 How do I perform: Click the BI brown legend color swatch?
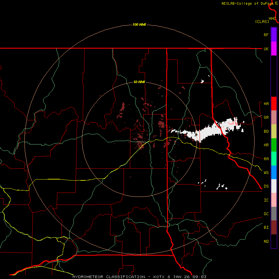pos(274,228)
